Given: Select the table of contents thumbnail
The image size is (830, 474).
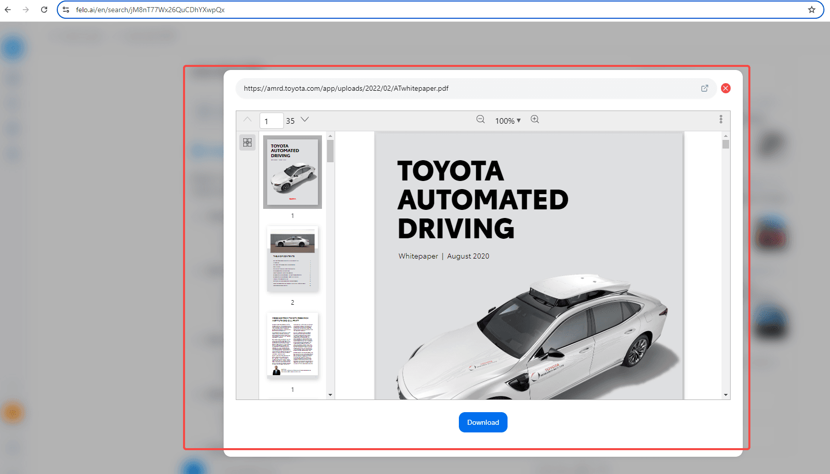Looking at the screenshot, I should [293, 259].
